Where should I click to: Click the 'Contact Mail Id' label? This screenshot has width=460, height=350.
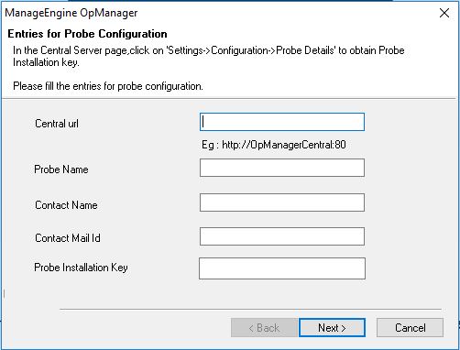coord(68,238)
